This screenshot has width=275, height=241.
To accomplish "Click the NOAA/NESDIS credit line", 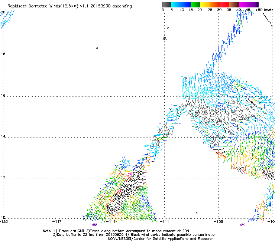I will pyautogui.click(x=161, y=239).
